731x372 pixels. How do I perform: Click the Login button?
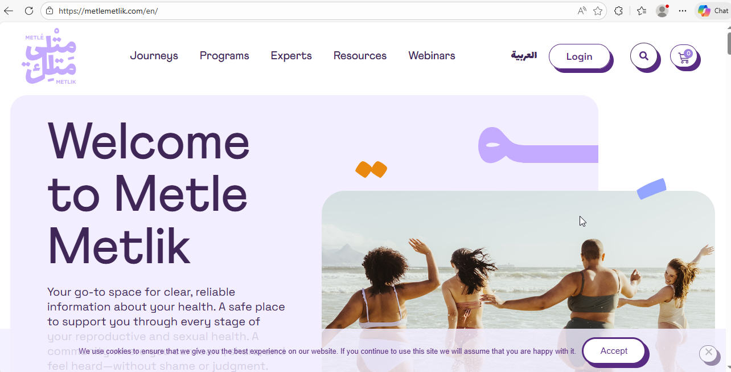579,57
